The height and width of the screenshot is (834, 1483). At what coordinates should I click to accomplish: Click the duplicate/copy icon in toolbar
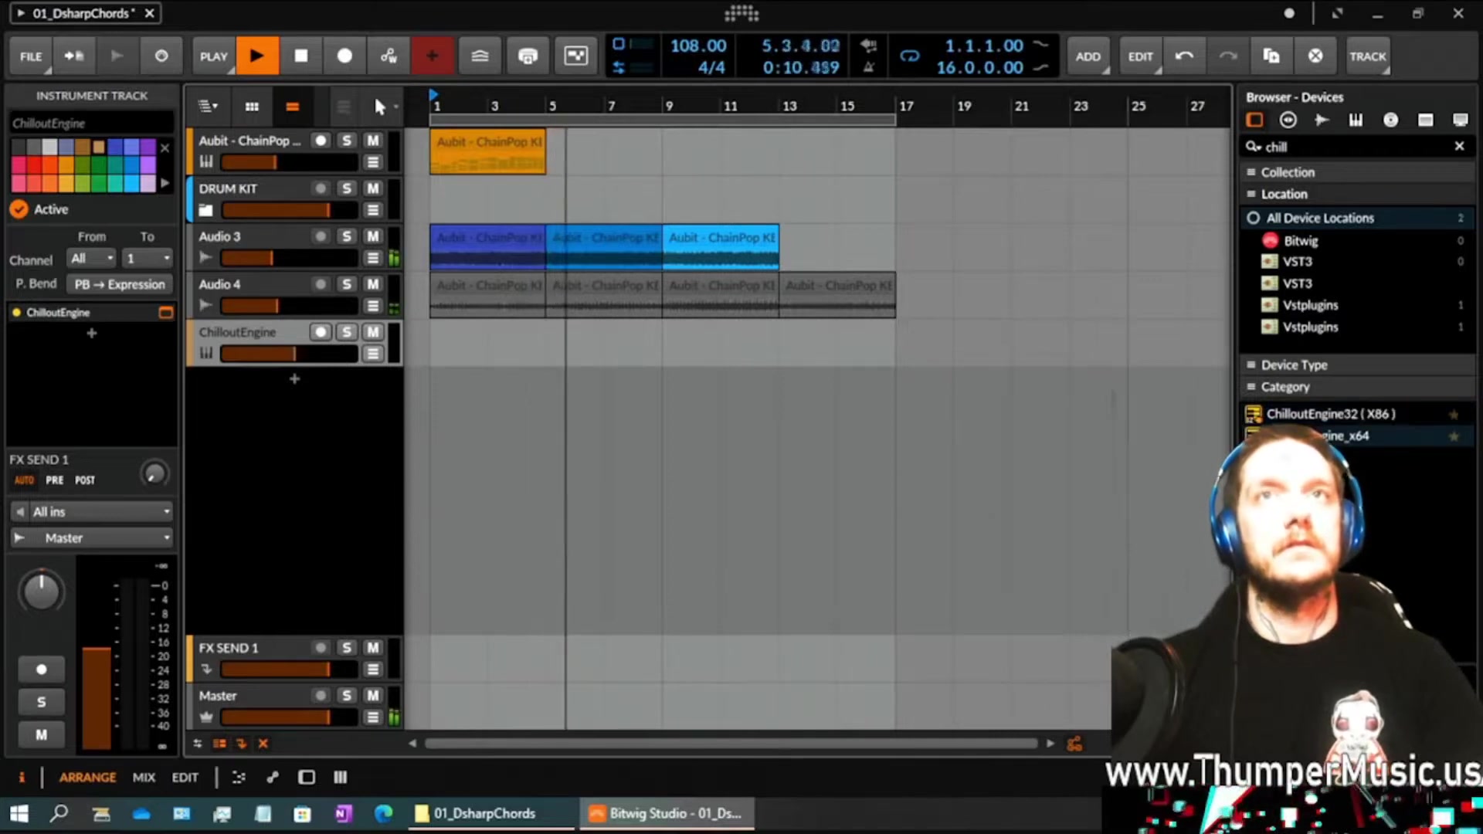[x=1271, y=56]
